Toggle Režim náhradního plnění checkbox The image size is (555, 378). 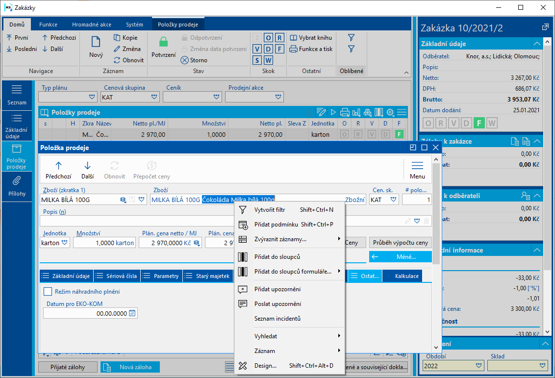48,292
